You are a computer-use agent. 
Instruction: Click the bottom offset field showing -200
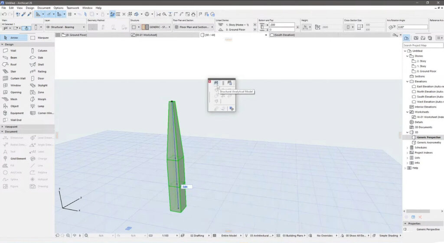click(x=281, y=25)
